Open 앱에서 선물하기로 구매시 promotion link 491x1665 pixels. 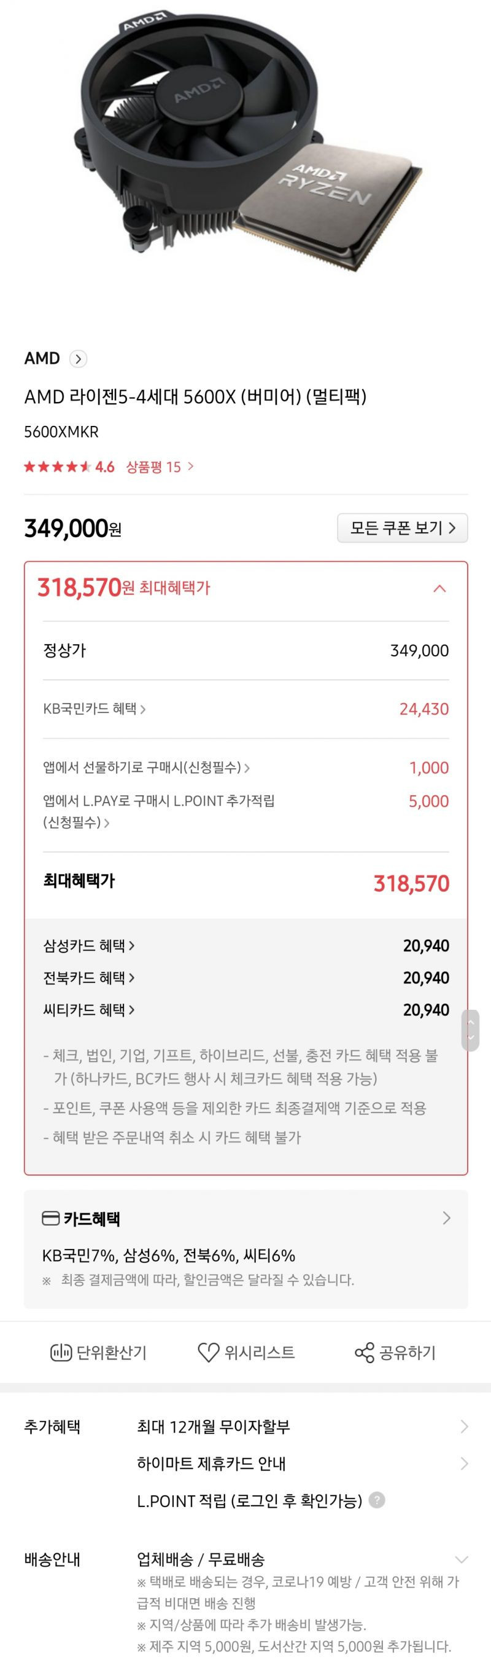[x=147, y=767]
